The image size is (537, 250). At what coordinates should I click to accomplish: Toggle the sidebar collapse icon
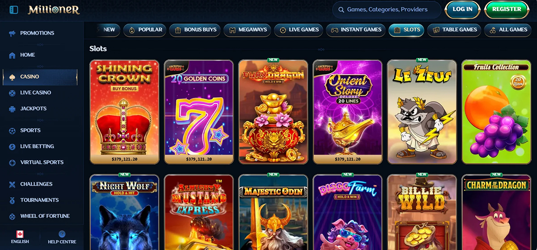pyautogui.click(x=14, y=9)
